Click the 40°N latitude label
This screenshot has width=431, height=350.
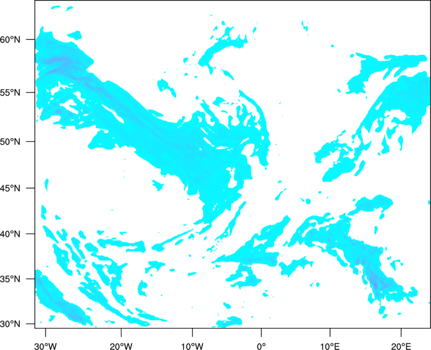click(x=10, y=234)
